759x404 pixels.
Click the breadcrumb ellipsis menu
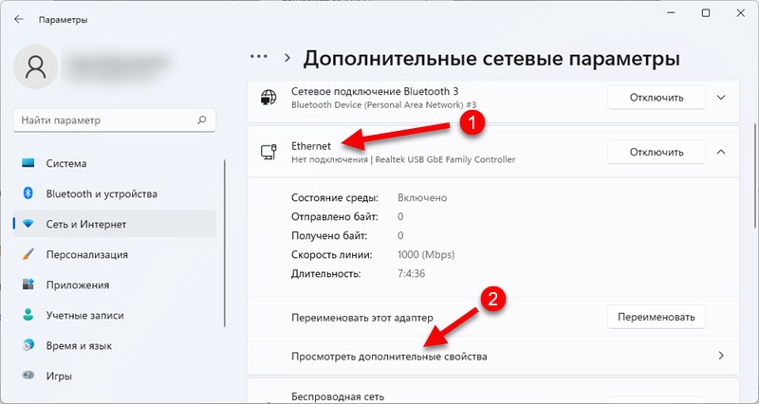tap(259, 57)
